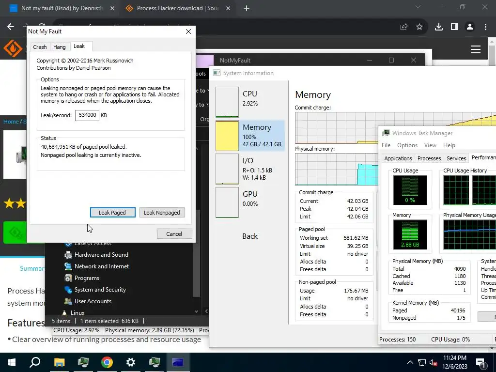Open Hardware and Sound category

tap(101, 255)
